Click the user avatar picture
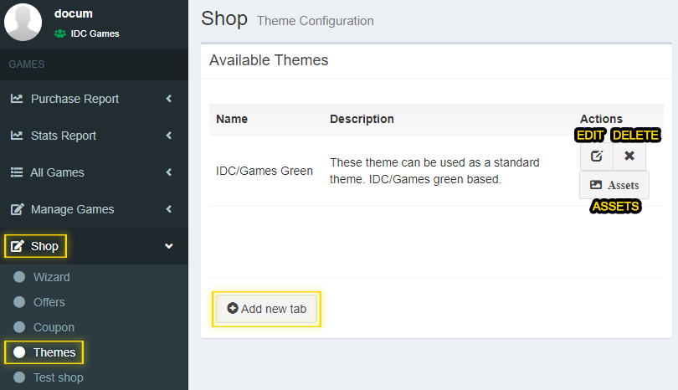Screen dimensions: 678x390 (23, 22)
